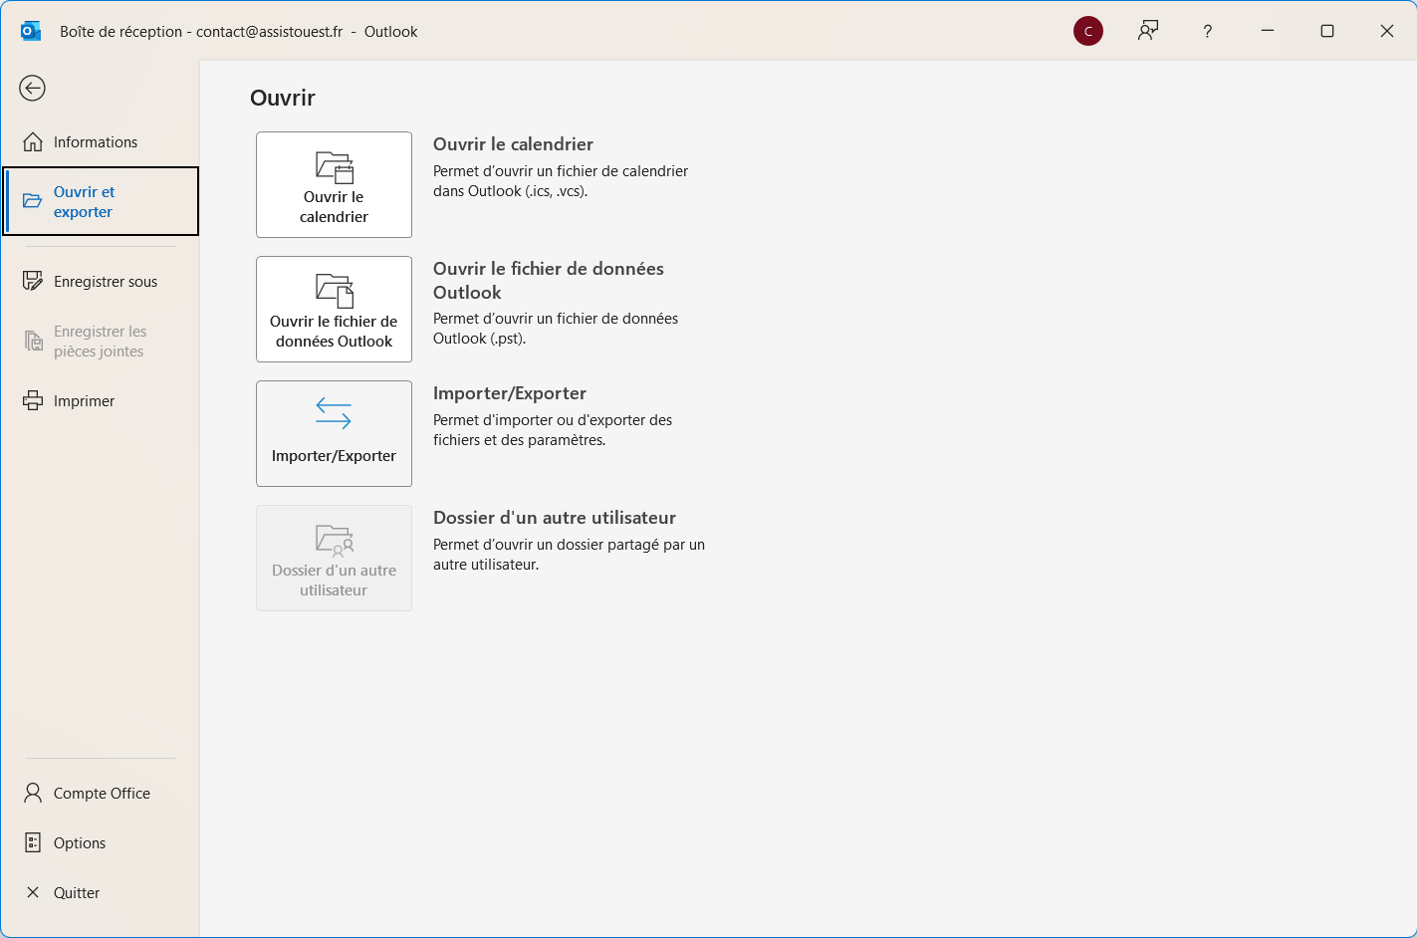Screen dimensions: 1417x938
Task: Click Dossier d'un autre utilisateur button
Action: tap(334, 559)
